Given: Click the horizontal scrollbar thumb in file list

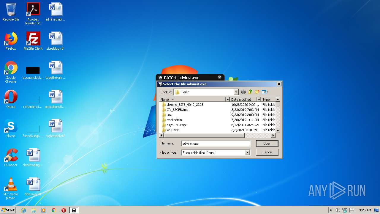Looking at the screenshot, I should pyautogui.click(x=204, y=136).
